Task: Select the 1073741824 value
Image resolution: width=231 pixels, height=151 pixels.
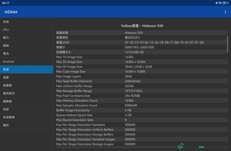Action: click(133, 91)
